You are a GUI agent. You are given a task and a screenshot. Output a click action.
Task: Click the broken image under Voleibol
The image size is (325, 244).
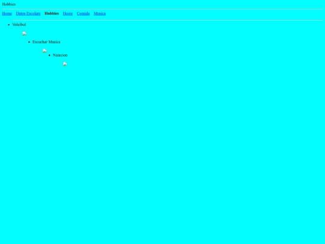[25, 34]
